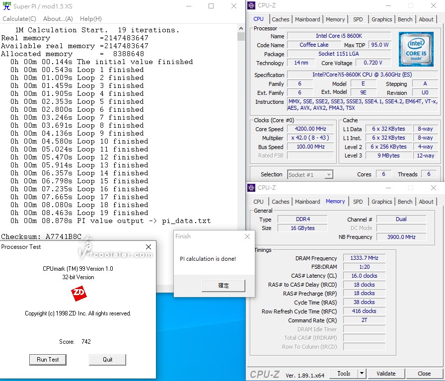Screen dimensions: 445x381
Task: Click the top CPU-Z window title icon
Action: click(x=251, y=5)
